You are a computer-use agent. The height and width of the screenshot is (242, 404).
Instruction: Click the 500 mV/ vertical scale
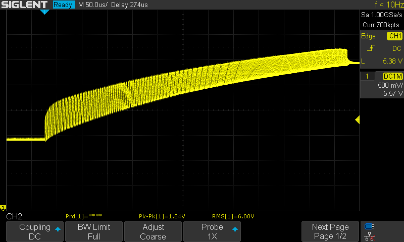coord(390,85)
